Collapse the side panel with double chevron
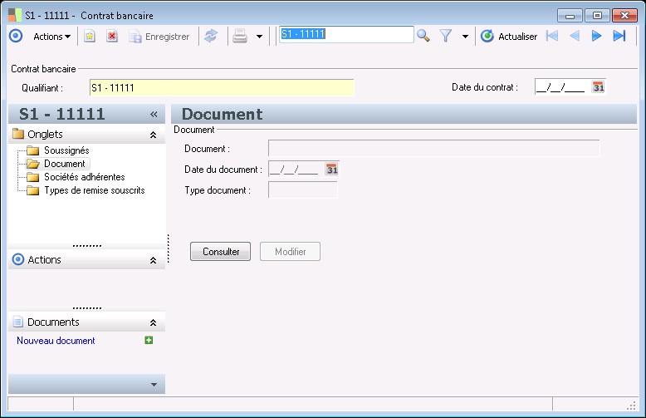The height and width of the screenshot is (418, 646). point(154,114)
